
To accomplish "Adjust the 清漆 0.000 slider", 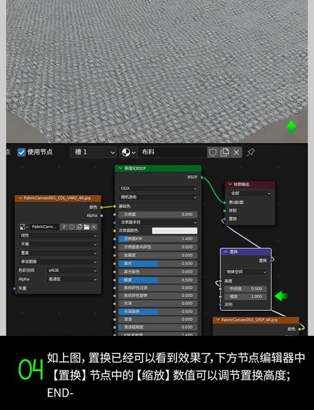I will click(158, 320).
